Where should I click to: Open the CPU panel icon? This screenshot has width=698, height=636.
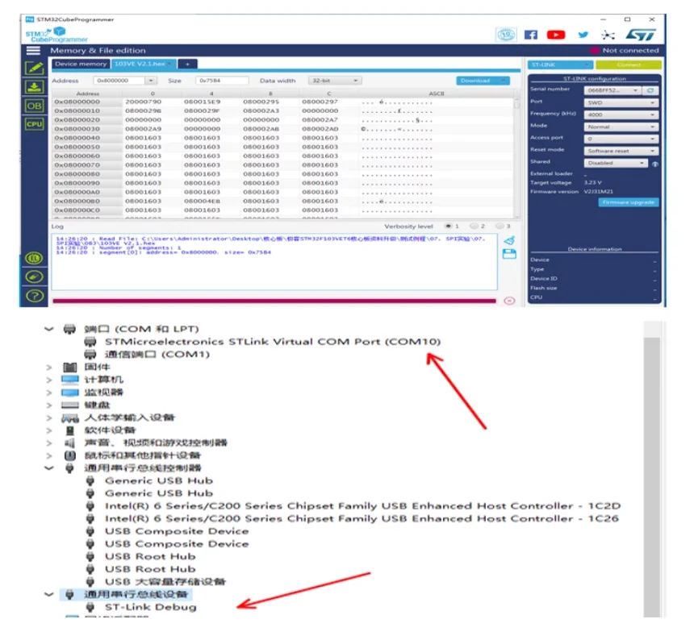pos(34,124)
